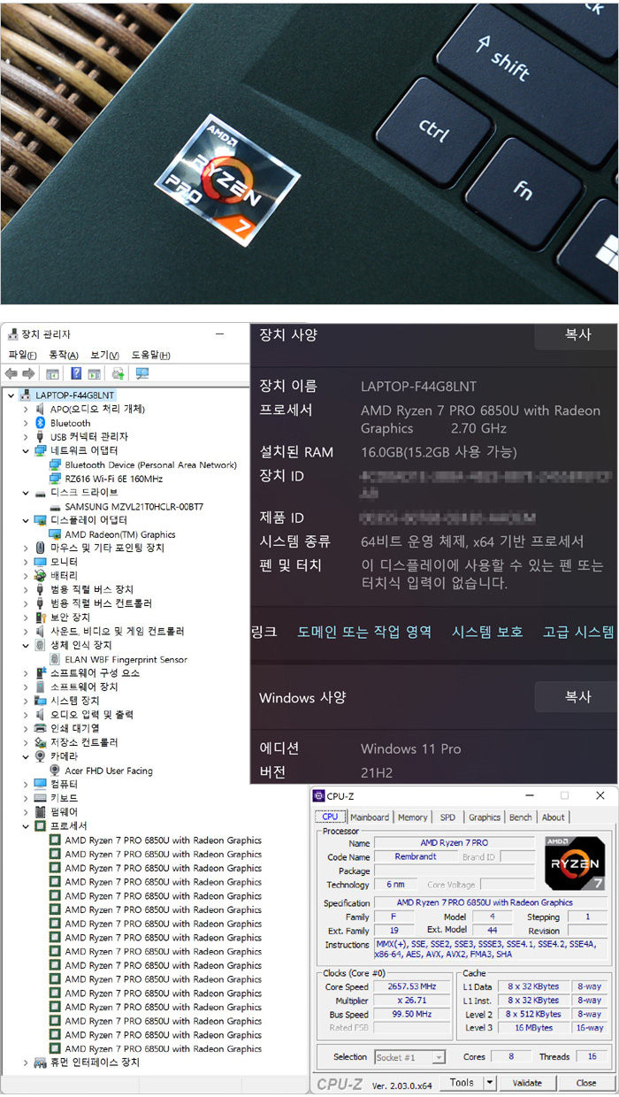Click the Validate button in CPU-Z
The image size is (619, 1097).
527,1083
